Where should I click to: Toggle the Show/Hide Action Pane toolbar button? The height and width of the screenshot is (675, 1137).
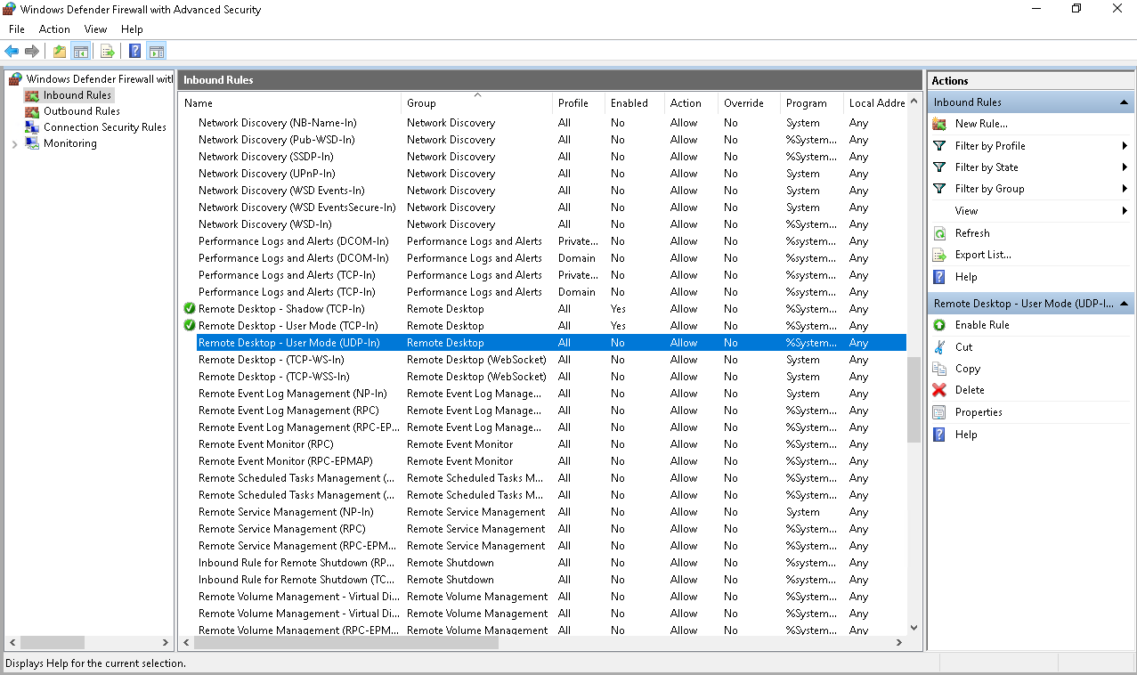tap(157, 51)
